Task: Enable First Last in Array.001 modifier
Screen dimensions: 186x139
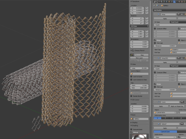Action: 155,87
